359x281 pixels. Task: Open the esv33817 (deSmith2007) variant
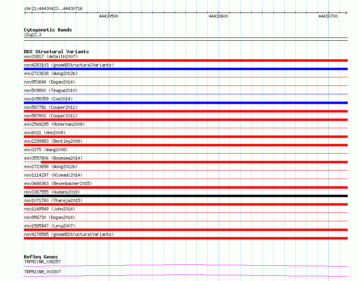[51, 56]
